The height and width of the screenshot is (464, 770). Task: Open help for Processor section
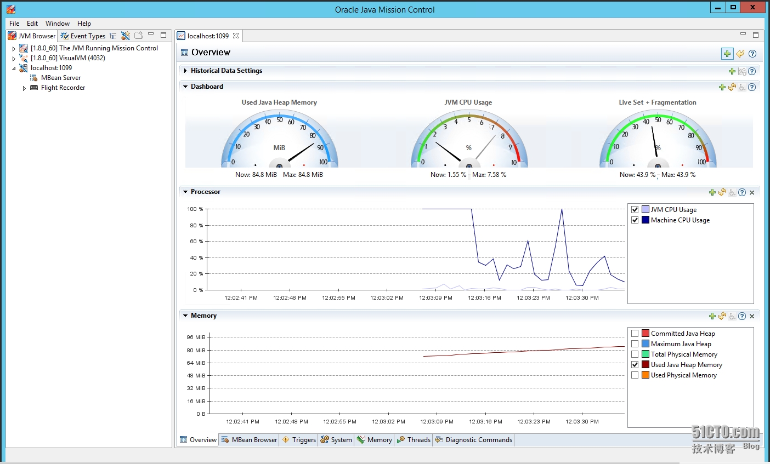click(742, 192)
